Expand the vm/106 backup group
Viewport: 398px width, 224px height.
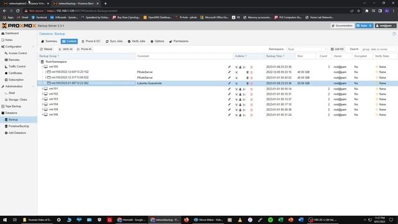tap(42, 114)
